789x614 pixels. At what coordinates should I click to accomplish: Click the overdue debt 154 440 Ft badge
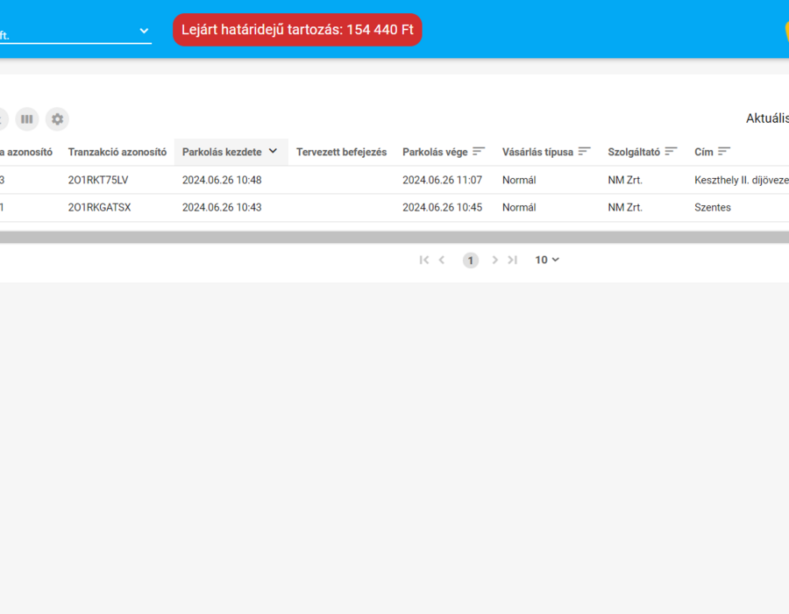tap(297, 30)
